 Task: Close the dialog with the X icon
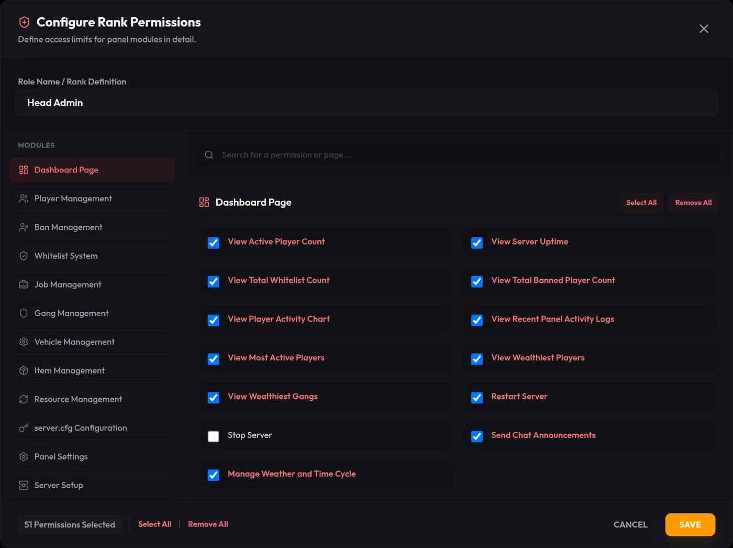(704, 29)
